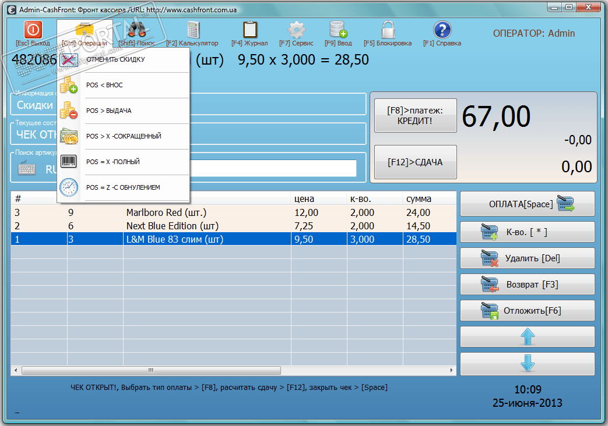Click the total amount 67,00

[496, 116]
